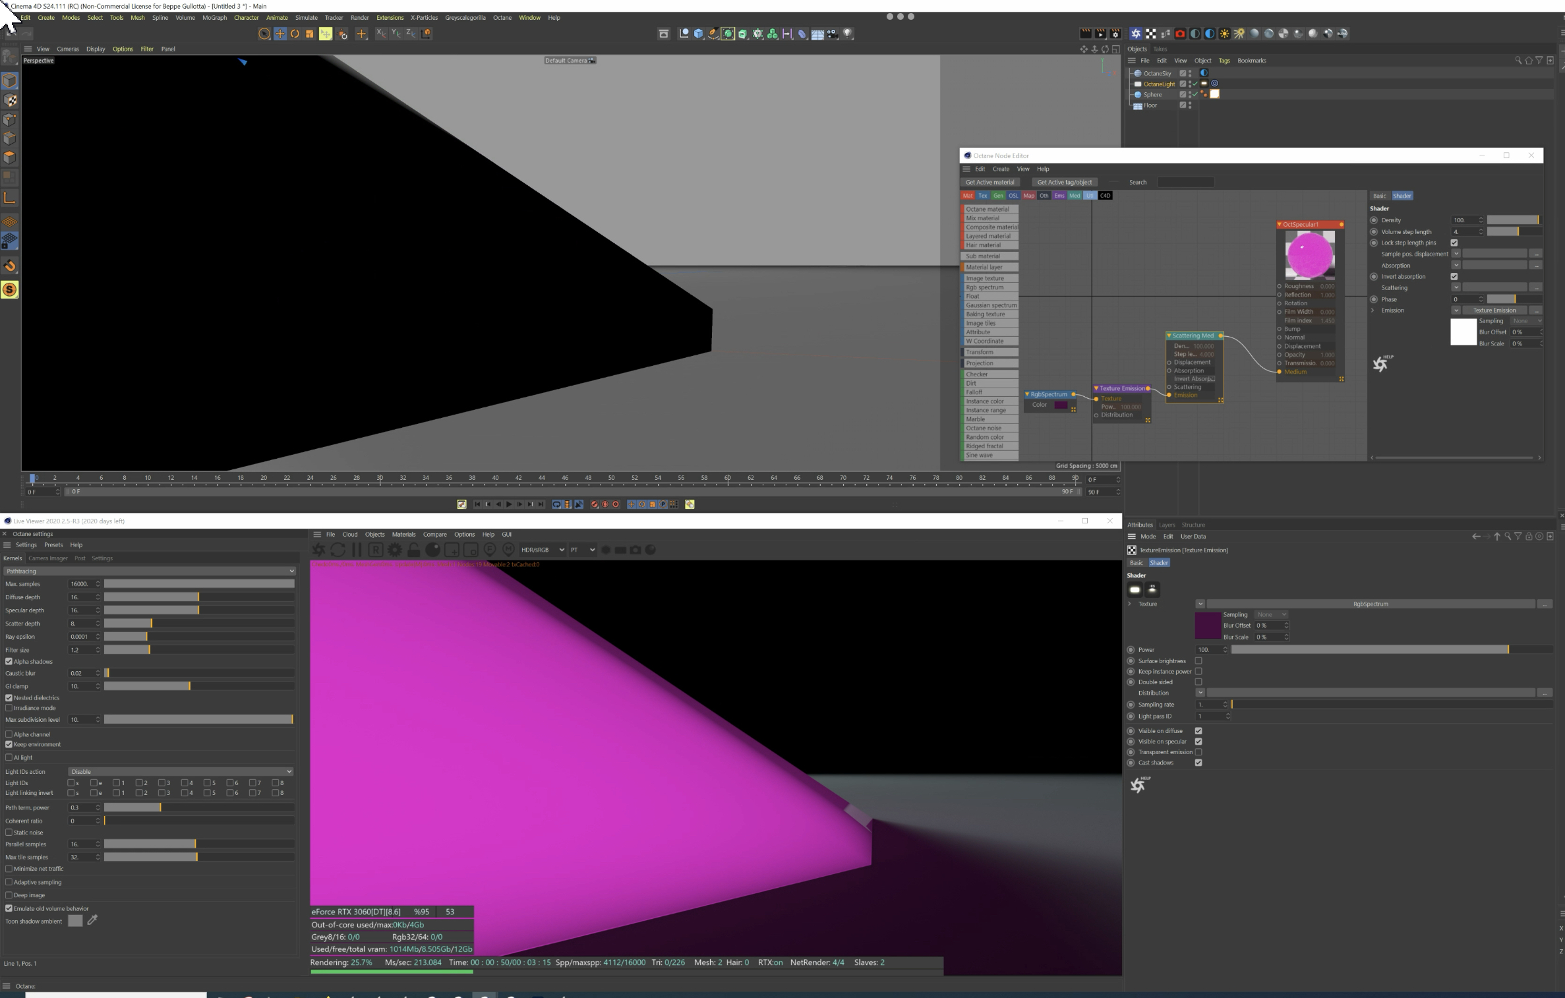Enable the Adaptive sampling checkbox

[9, 882]
